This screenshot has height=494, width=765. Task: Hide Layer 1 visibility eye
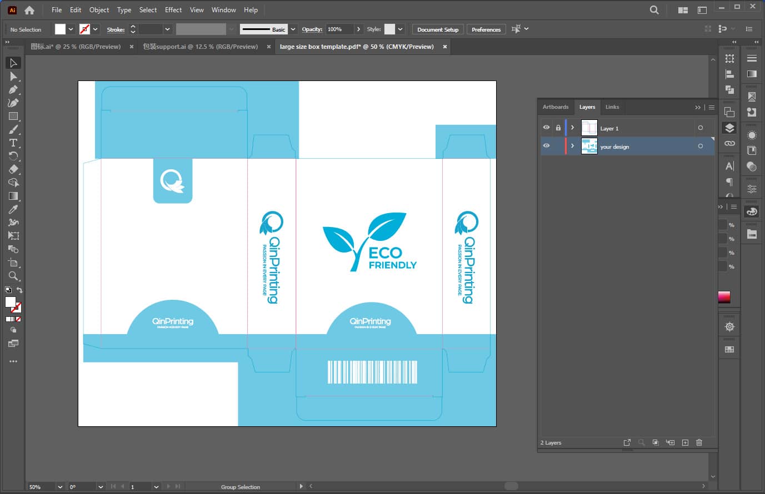point(546,128)
